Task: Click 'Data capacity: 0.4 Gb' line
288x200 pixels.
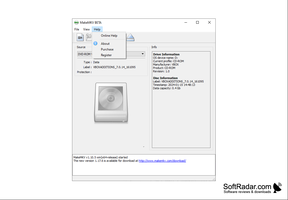Action: point(167,88)
